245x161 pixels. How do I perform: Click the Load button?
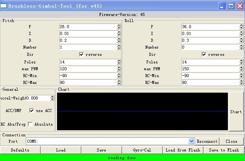(61, 150)
